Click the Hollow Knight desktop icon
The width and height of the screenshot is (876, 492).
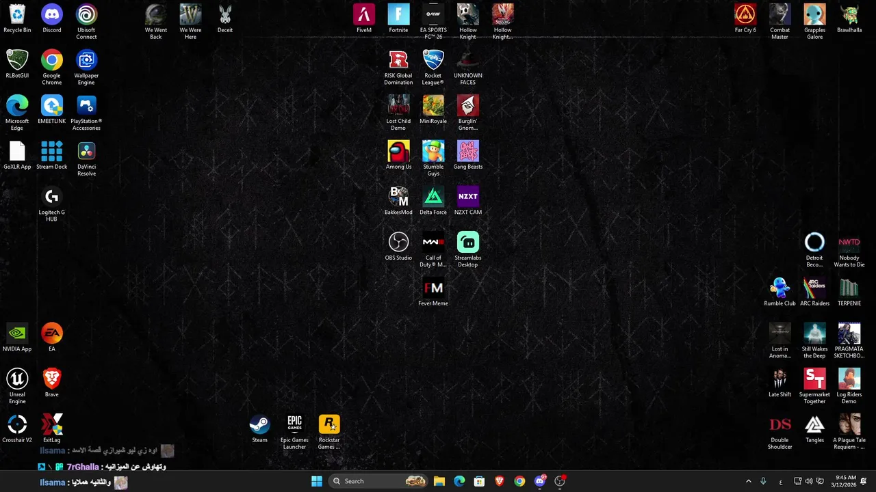(x=468, y=22)
